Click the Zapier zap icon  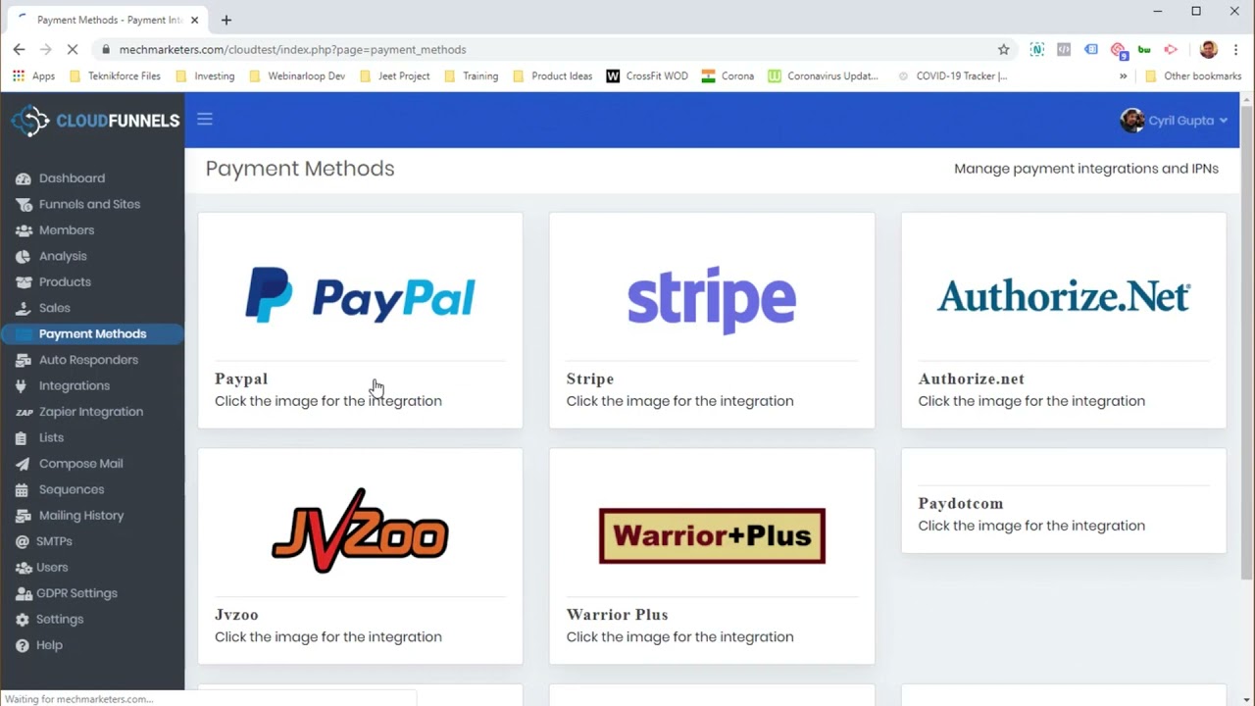point(24,412)
